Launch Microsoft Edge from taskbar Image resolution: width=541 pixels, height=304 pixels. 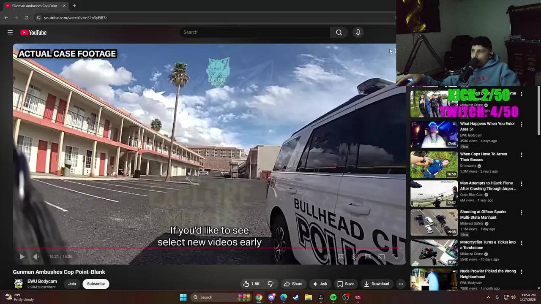pos(284,297)
